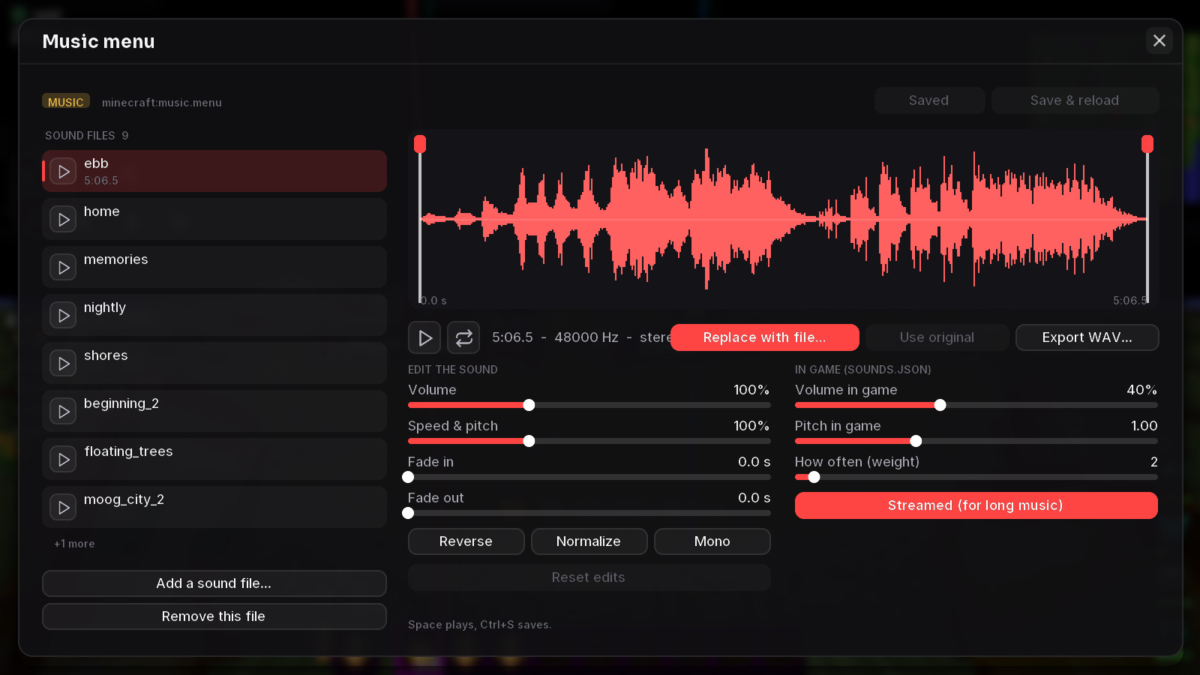Select the shores sound file row

[x=214, y=363]
